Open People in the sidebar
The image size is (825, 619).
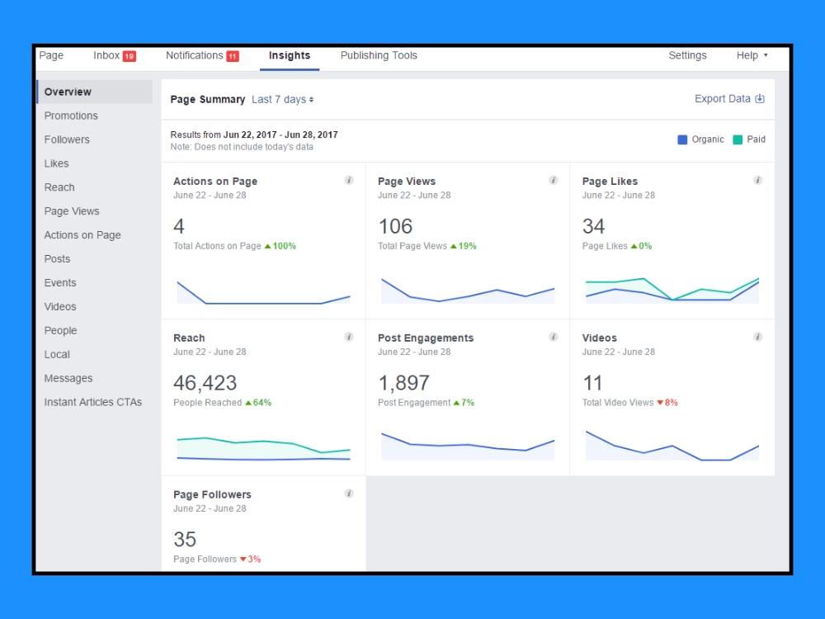[x=60, y=331]
